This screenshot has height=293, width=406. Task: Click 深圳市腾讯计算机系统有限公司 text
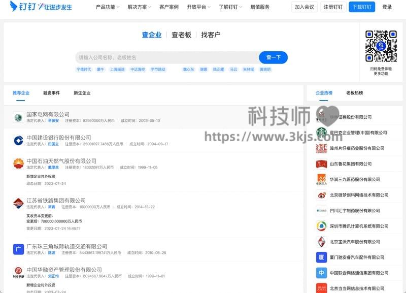[359, 226]
